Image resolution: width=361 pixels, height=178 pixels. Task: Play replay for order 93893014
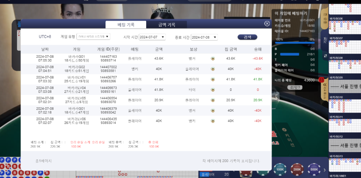point(213,121)
